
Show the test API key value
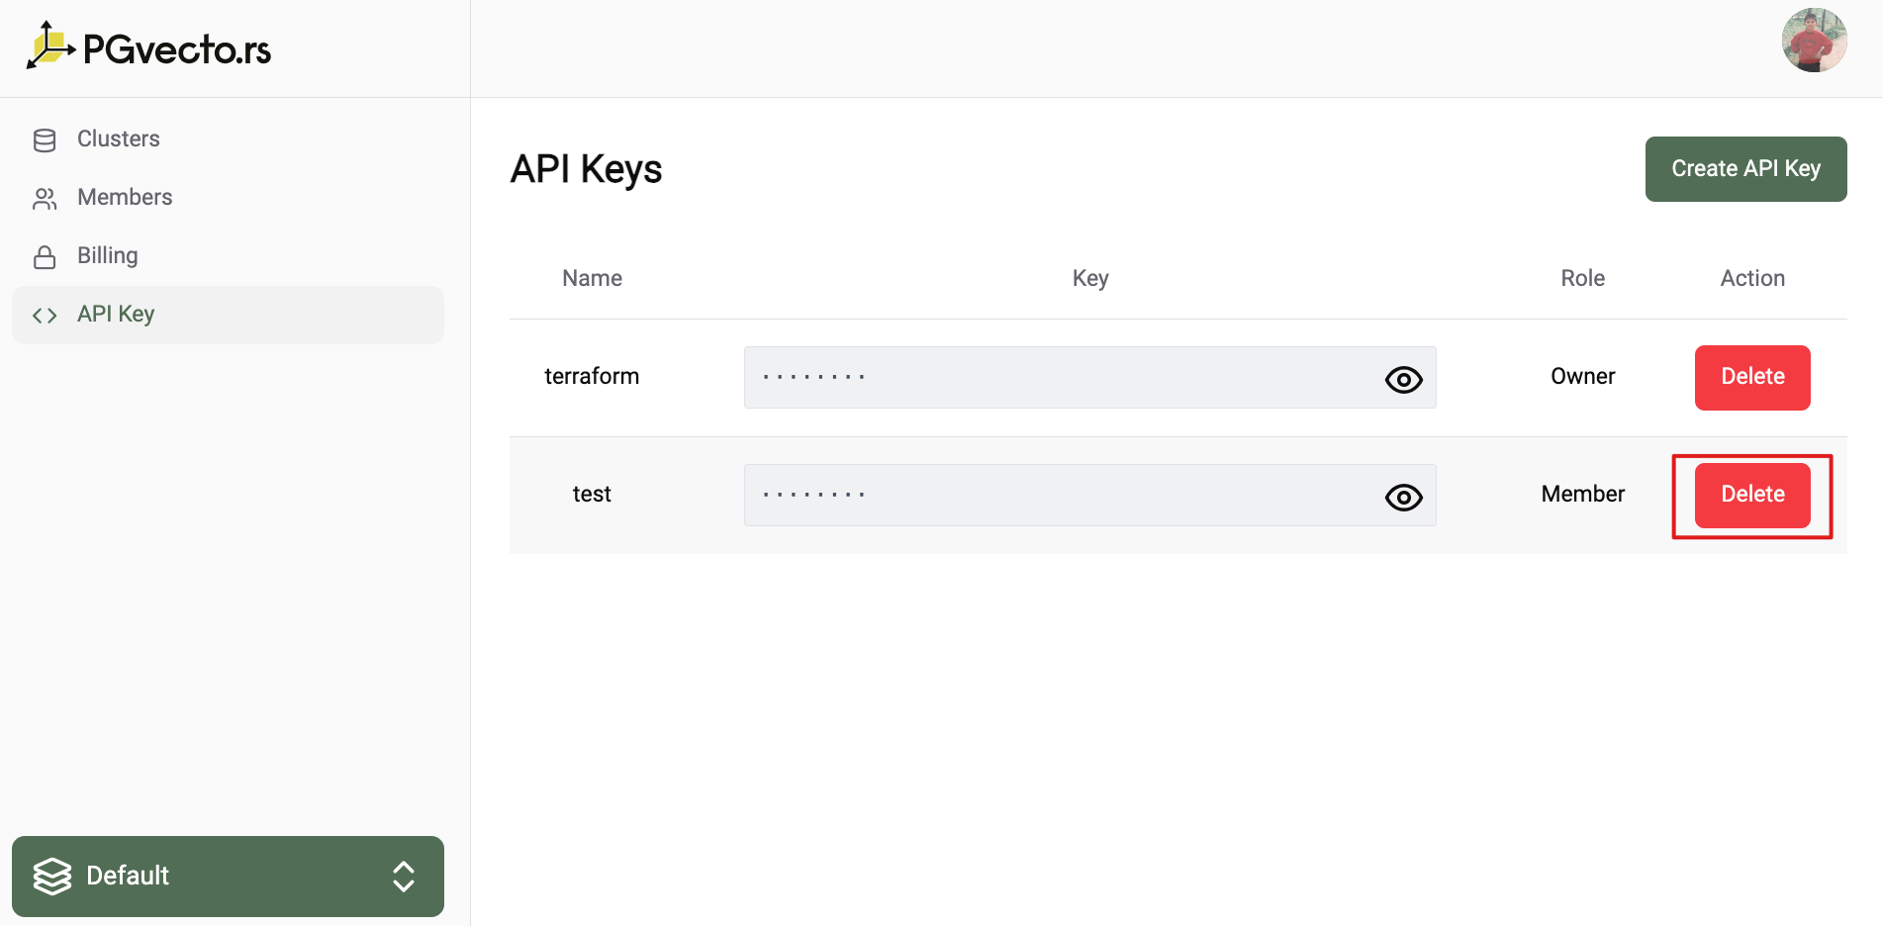pyautogui.click(x=1403, y=497)
